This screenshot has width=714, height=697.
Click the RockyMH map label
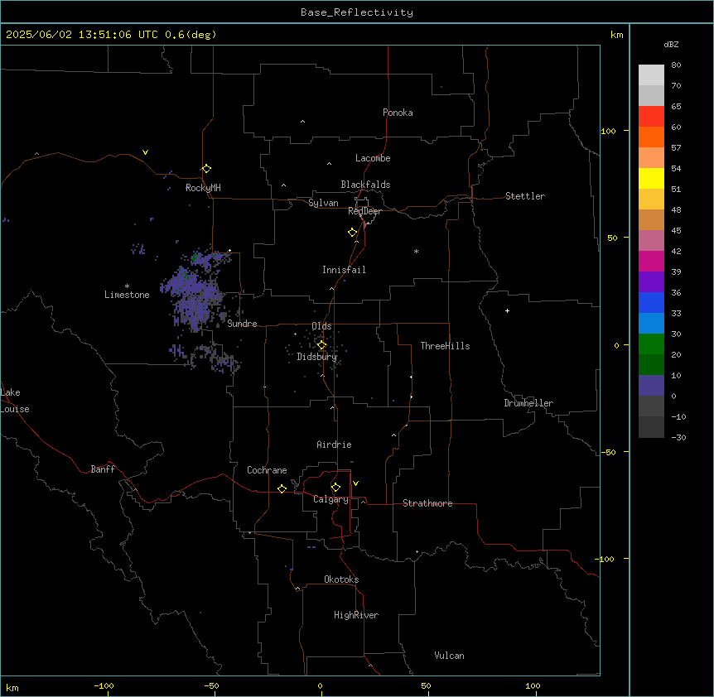pos(203,188)
